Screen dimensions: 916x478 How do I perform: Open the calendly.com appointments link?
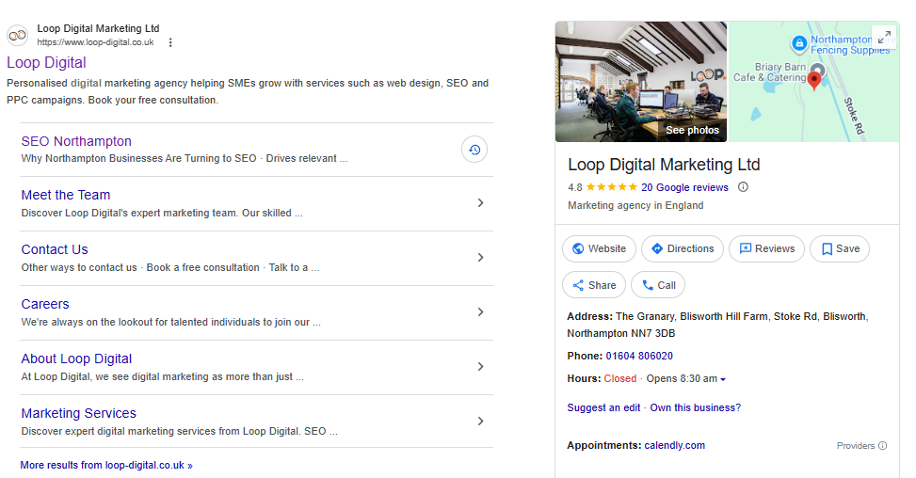674,445
